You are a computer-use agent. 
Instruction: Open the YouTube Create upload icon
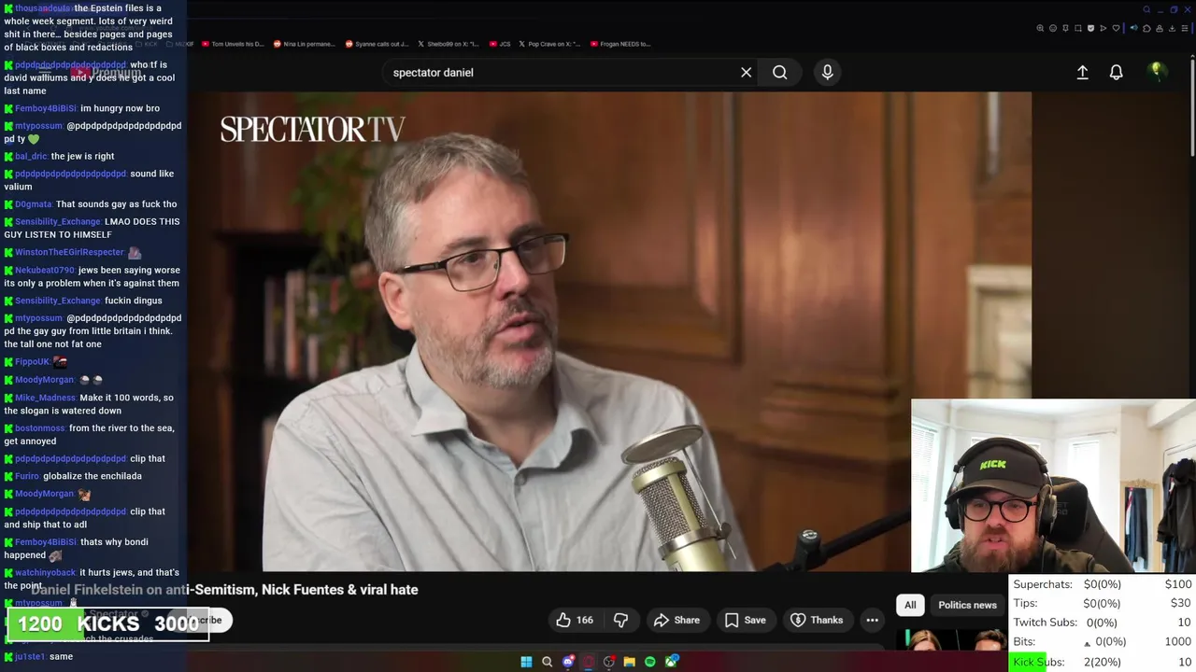(1082, 72)
